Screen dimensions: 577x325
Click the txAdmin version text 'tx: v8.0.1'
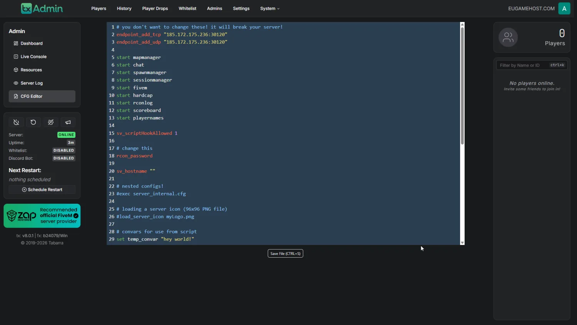pos(25,236)
